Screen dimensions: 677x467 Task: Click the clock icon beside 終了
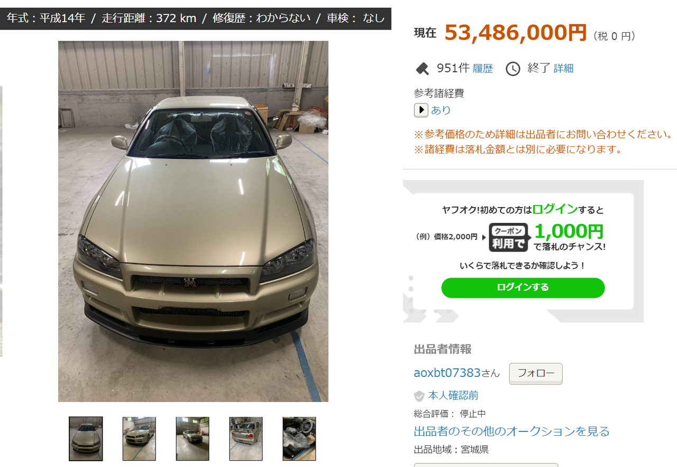click(513, 69)
